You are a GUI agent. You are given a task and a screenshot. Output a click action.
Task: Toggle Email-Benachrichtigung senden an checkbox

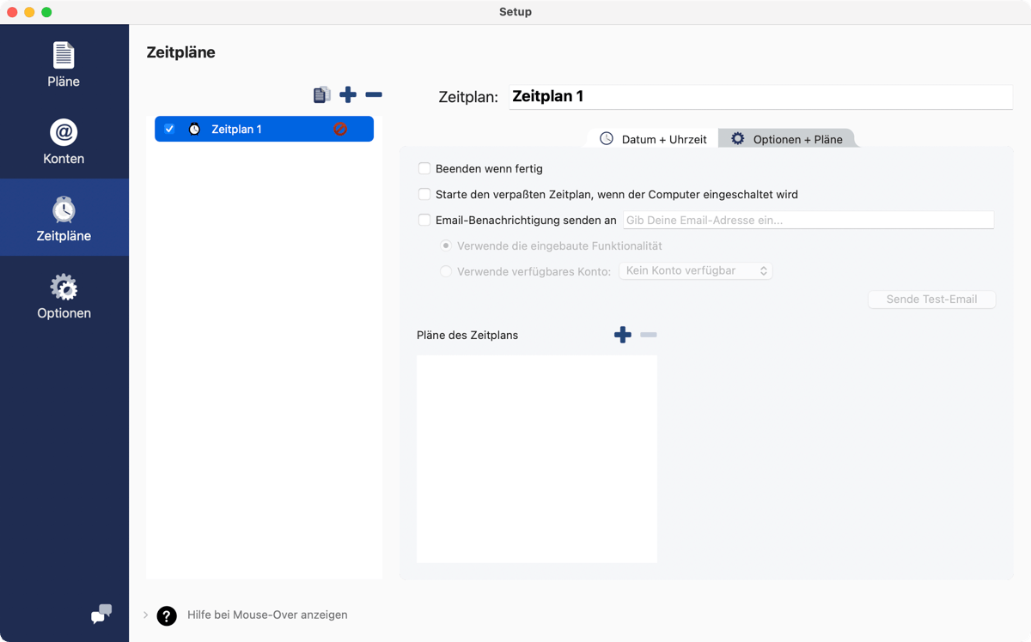click(424, 221)
